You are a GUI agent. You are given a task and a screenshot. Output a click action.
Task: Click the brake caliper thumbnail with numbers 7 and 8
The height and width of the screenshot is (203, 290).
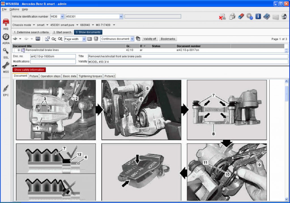point(227,110)
